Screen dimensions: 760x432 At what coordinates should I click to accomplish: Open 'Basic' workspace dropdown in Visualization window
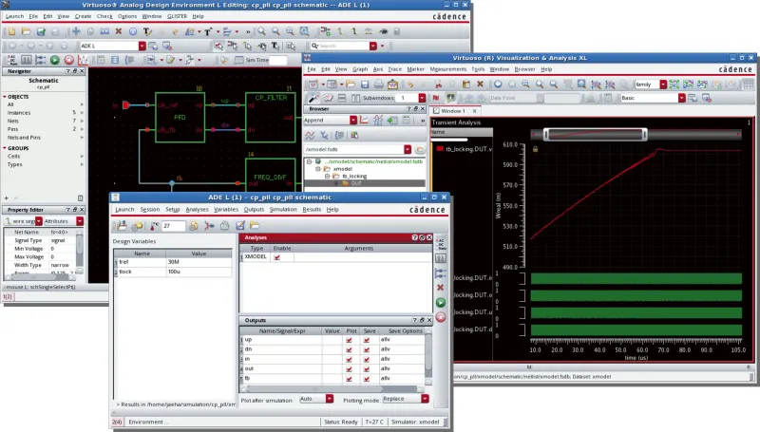681,98
